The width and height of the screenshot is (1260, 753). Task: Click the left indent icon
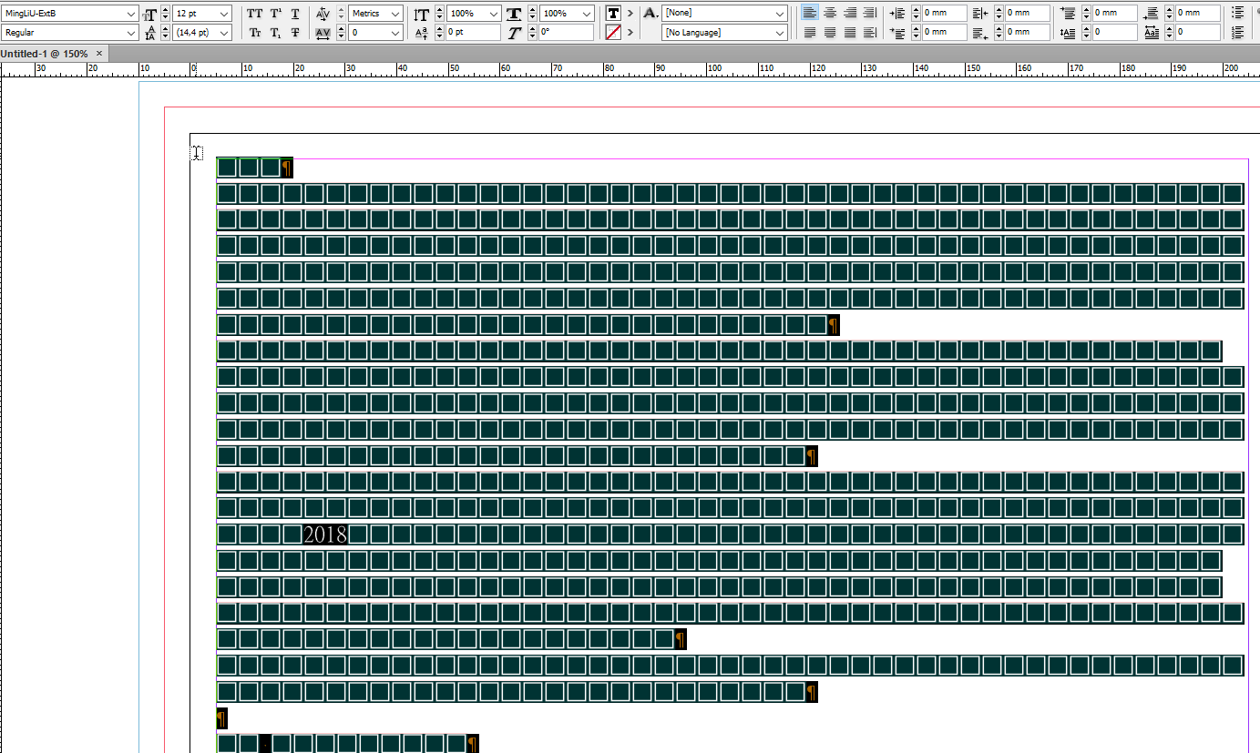coord(896,14)
